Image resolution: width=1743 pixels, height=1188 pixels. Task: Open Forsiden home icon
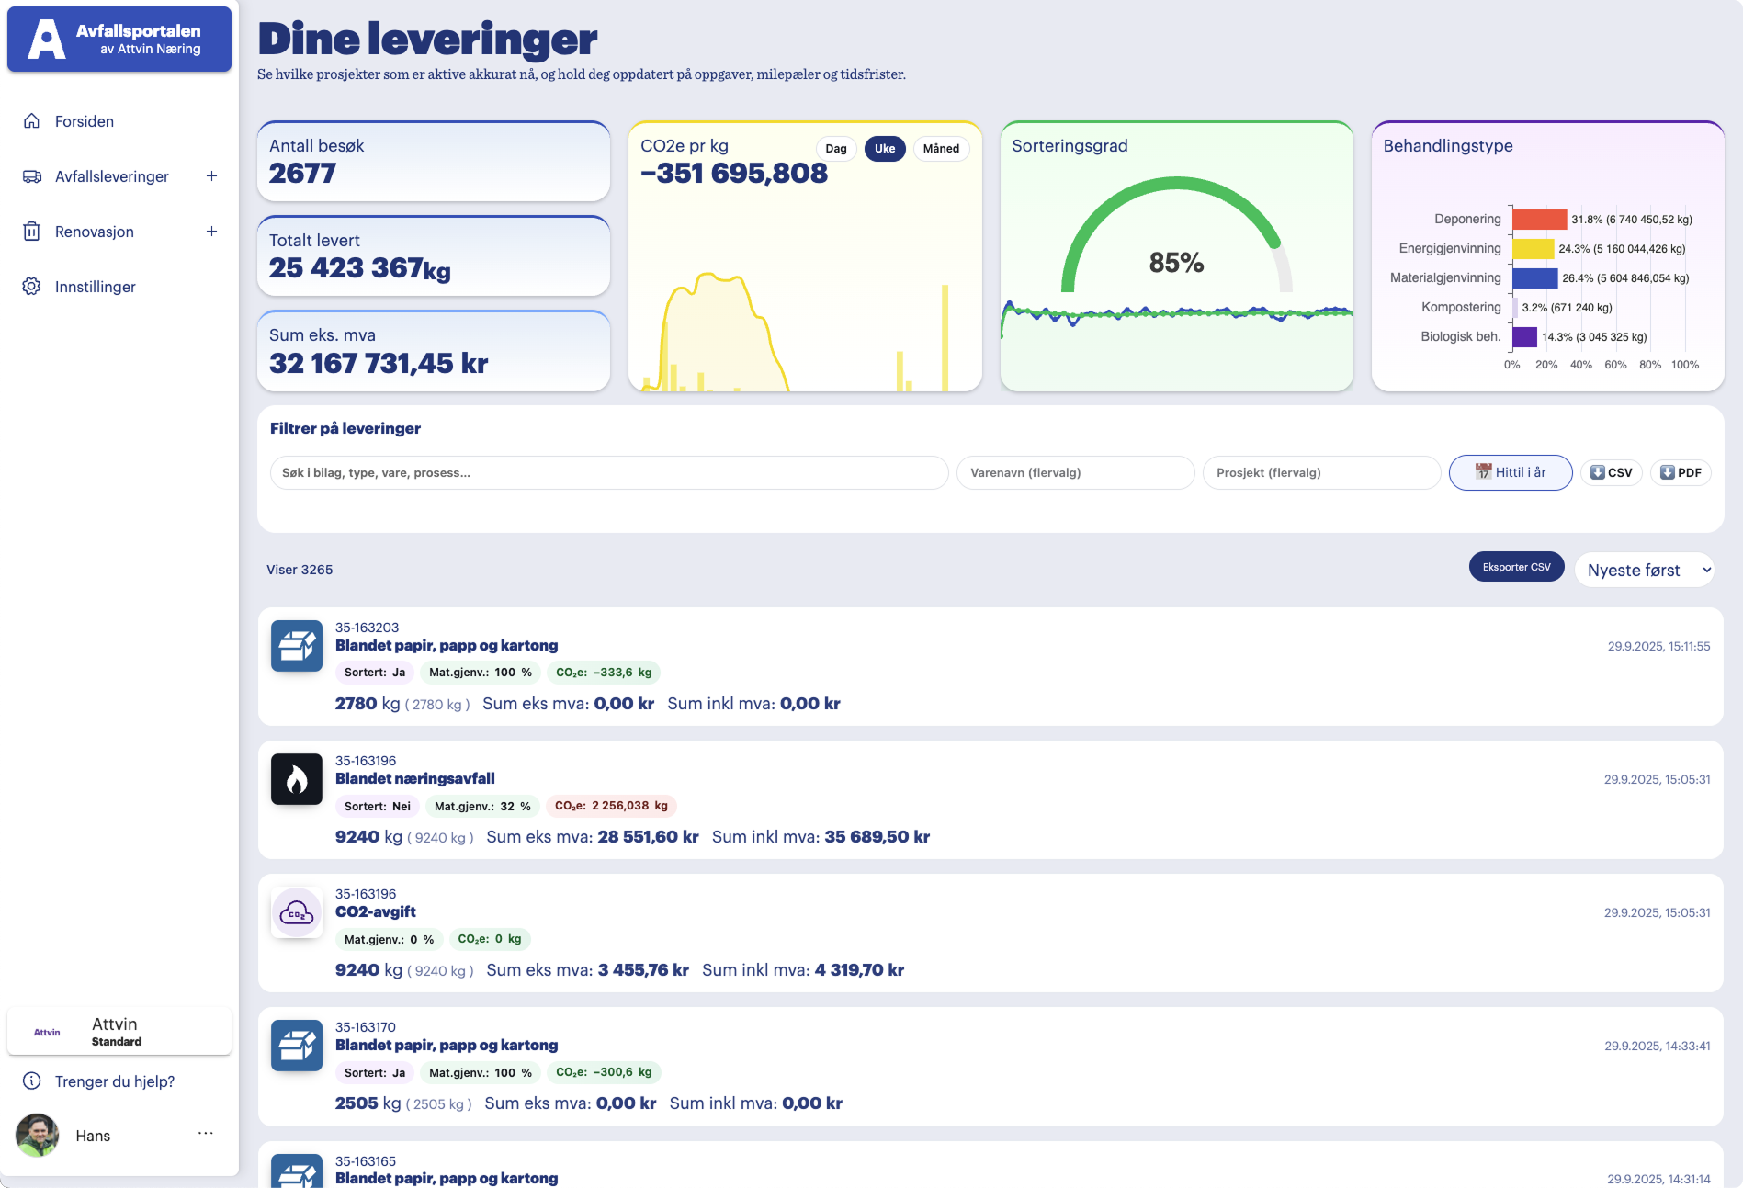tap(32, 121)
